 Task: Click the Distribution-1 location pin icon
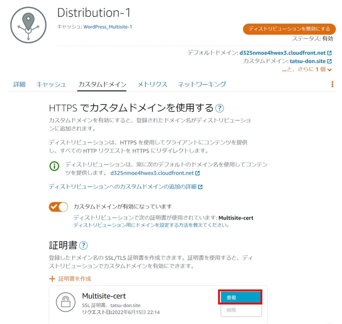pos(28,25)
